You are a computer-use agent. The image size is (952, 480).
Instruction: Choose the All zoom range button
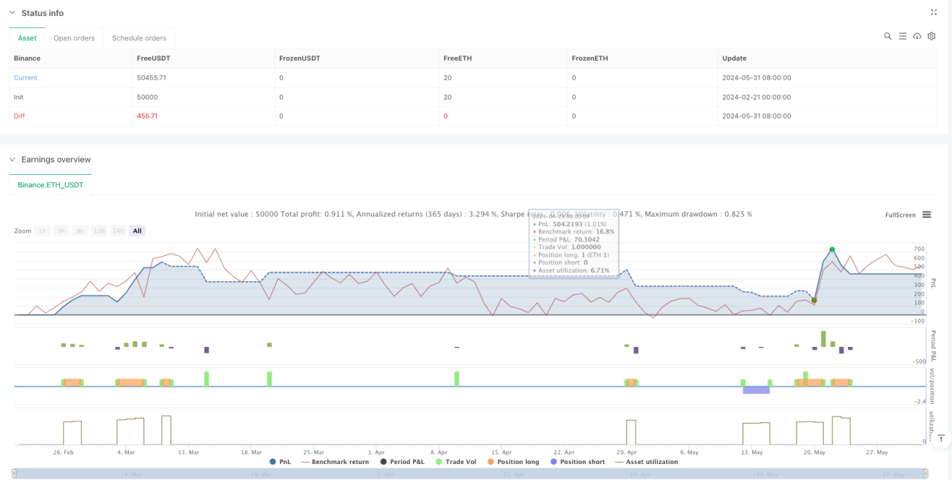pyautogui.click(x=137, y=230)
